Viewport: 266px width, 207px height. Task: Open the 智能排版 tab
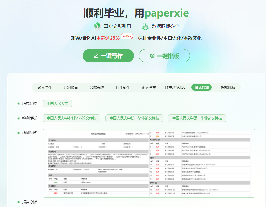[x=227, y=87]
